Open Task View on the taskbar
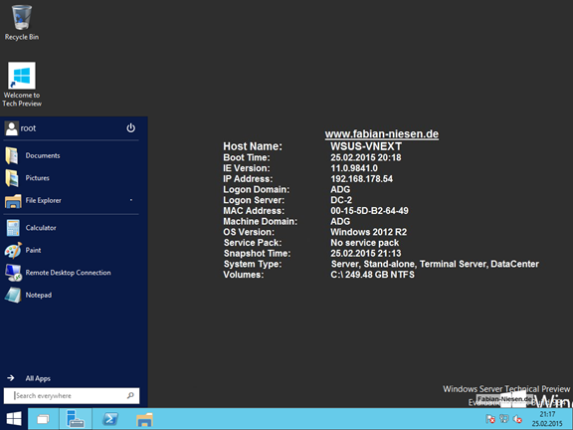 pyautogui.click(x=43, y=419)
